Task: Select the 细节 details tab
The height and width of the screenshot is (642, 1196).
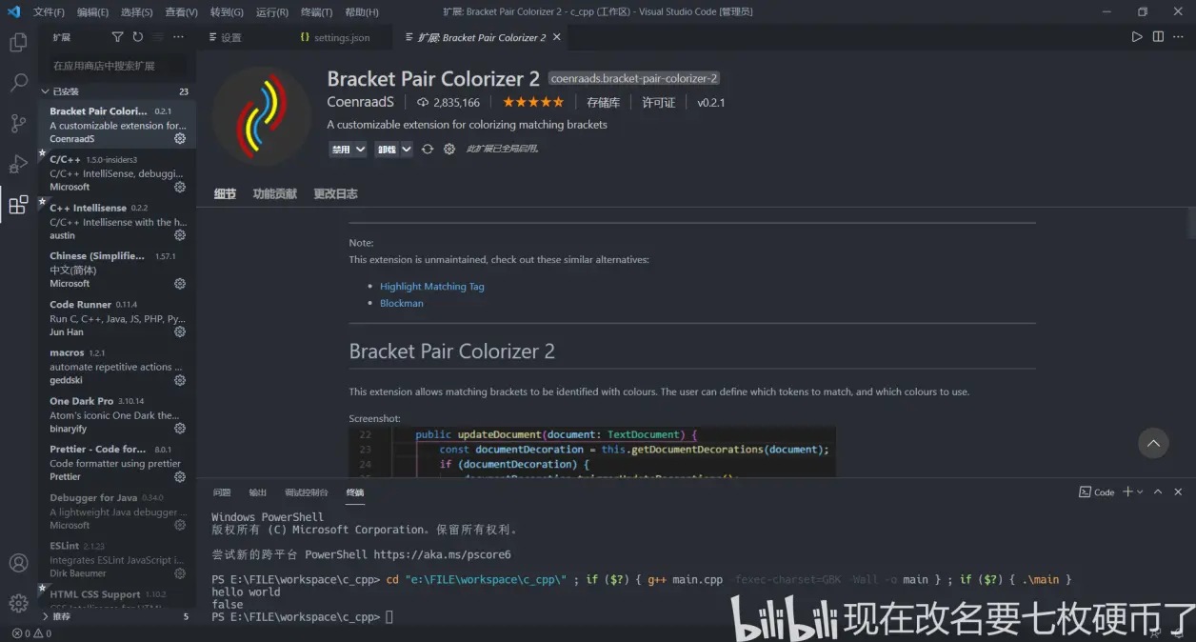Action: tap(225, 193)
